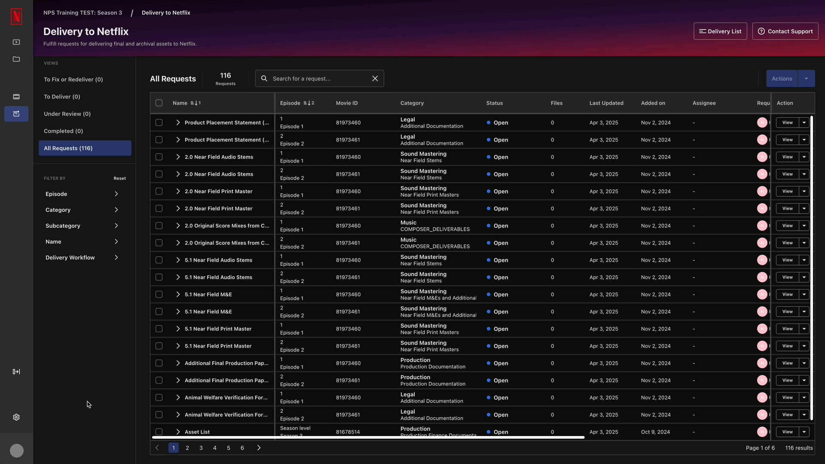Expand 5.1 Near Field Audio Stems Episode 1 row
Screen dimensions: 825x464
click(x=178, y=260)
